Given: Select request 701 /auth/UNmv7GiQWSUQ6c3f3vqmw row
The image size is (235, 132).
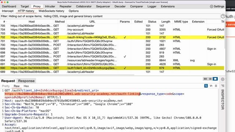Looking at the screenshot, I should (112, 41).
